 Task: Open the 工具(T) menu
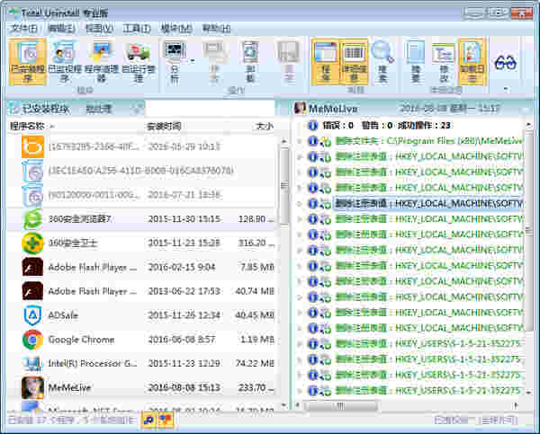click(136, 29)
